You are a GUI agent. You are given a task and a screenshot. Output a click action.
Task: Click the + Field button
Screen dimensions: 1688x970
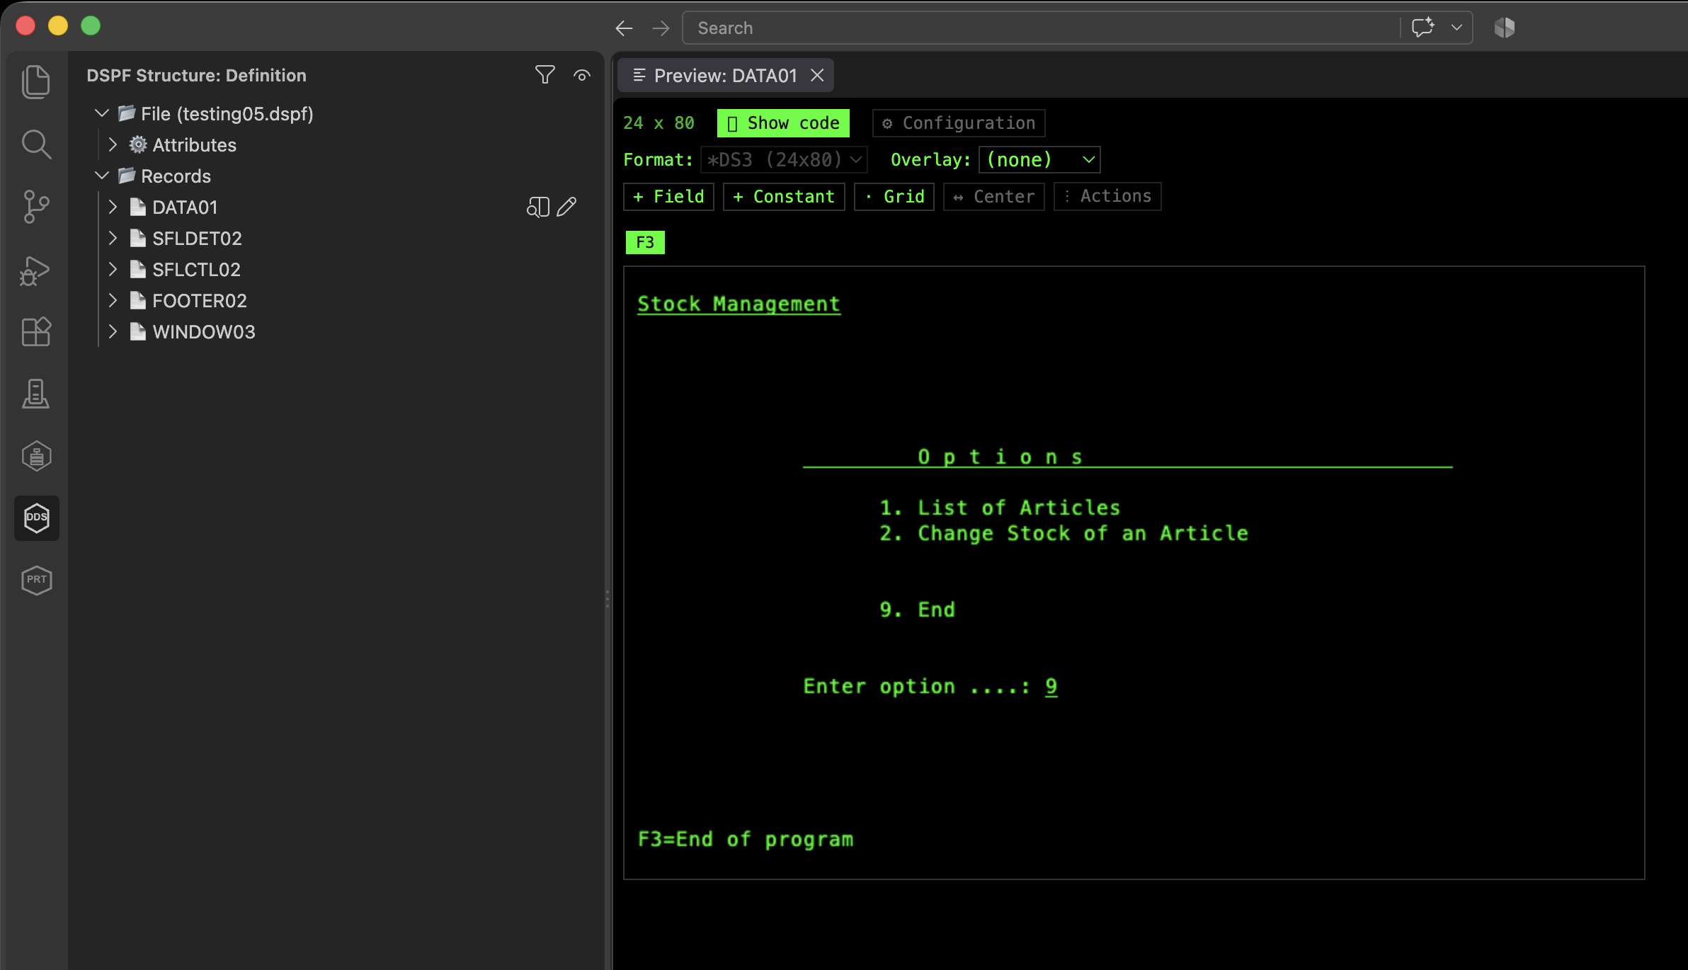pos(668,196)
